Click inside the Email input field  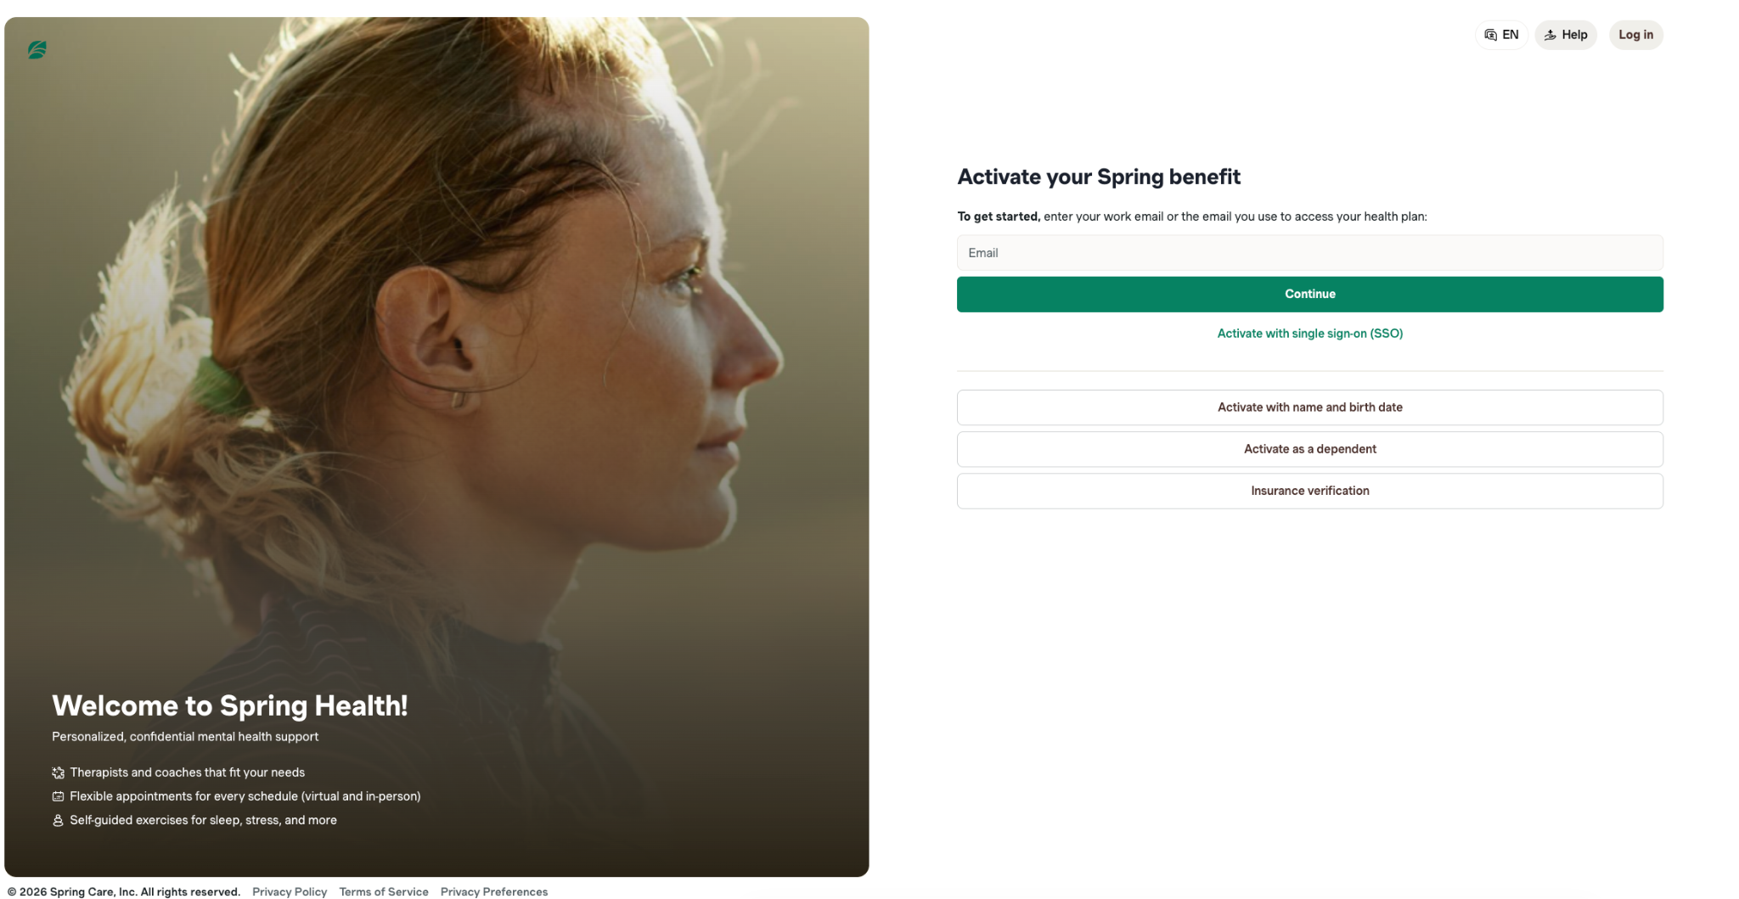(x=1309, y=252)
